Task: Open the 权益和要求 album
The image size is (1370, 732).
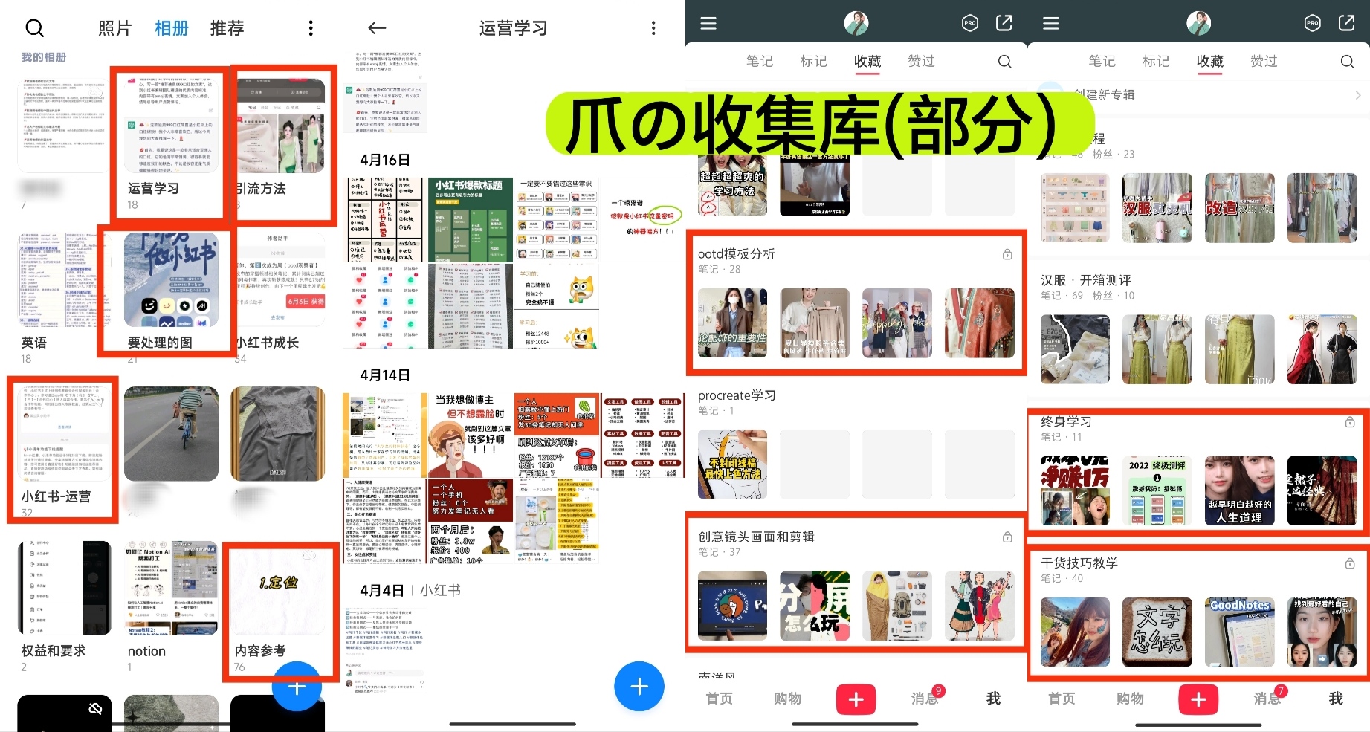Action: [x=65, y=606]
